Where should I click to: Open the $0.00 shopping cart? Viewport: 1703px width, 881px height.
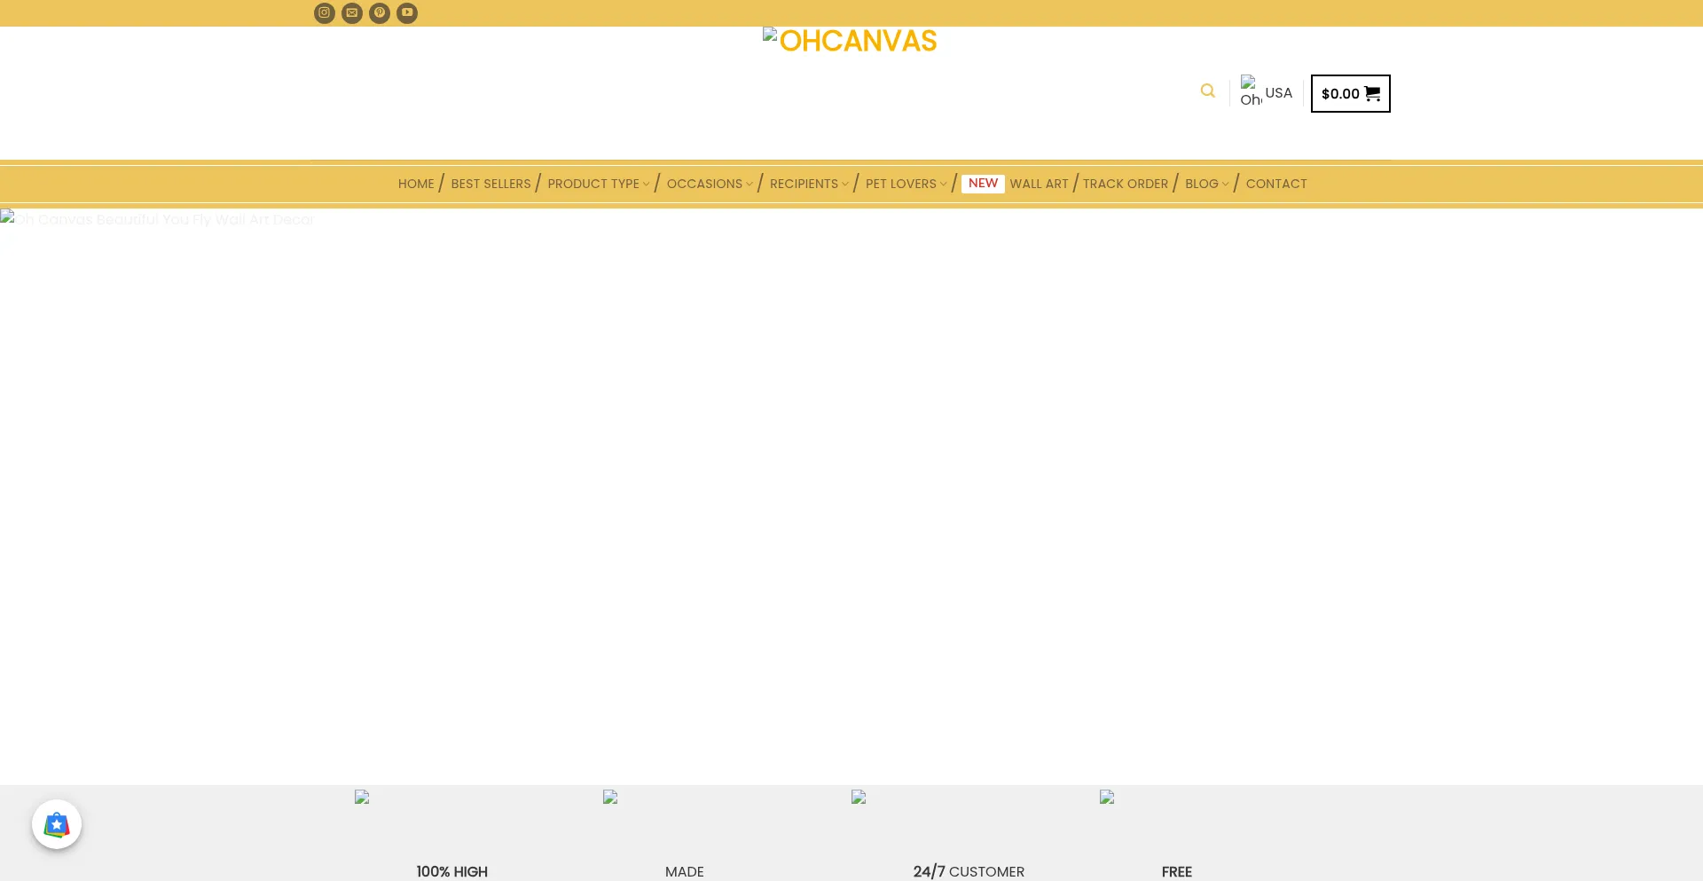click(x=1350, y=94)
